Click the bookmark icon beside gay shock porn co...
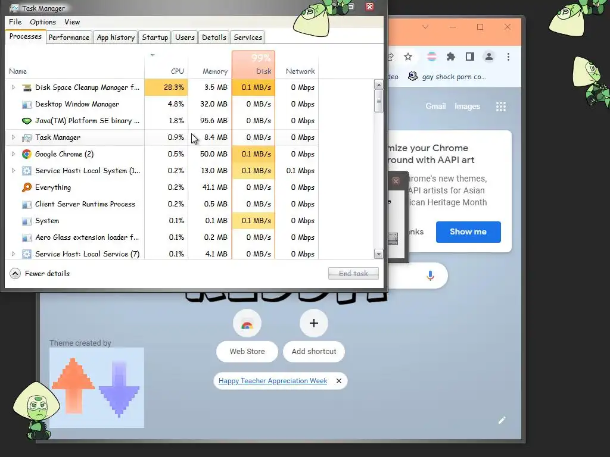 click(413, 76)
